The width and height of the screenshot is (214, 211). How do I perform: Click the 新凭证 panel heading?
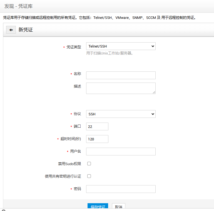26,30
